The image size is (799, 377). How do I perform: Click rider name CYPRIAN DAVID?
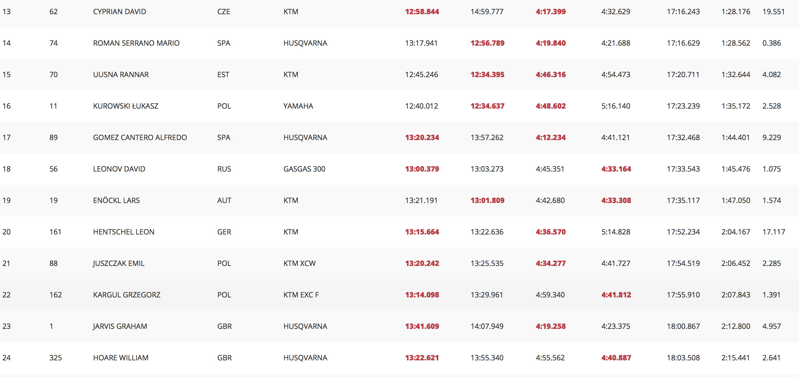(120, 12)
